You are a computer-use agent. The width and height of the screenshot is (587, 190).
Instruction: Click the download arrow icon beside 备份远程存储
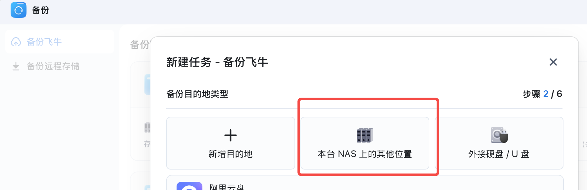pos(16,66)
